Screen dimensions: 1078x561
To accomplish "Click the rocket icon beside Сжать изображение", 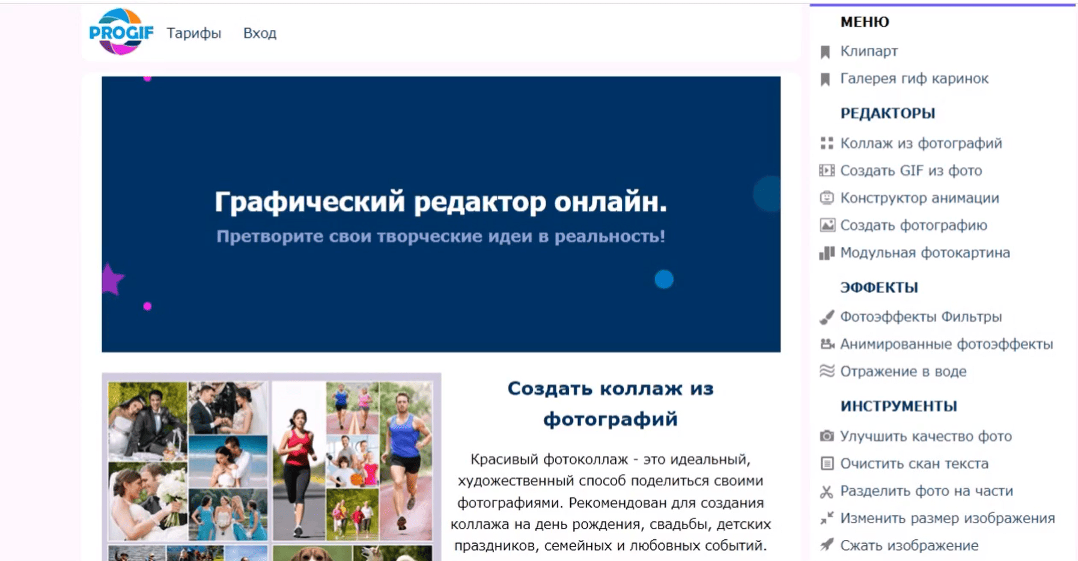I will [827, 545].
